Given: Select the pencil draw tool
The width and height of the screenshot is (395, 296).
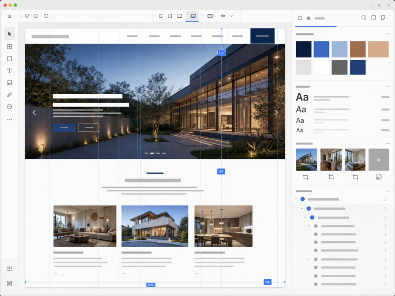Looking at the screenshot, I should pyautogui.click(x=9, y=95).
